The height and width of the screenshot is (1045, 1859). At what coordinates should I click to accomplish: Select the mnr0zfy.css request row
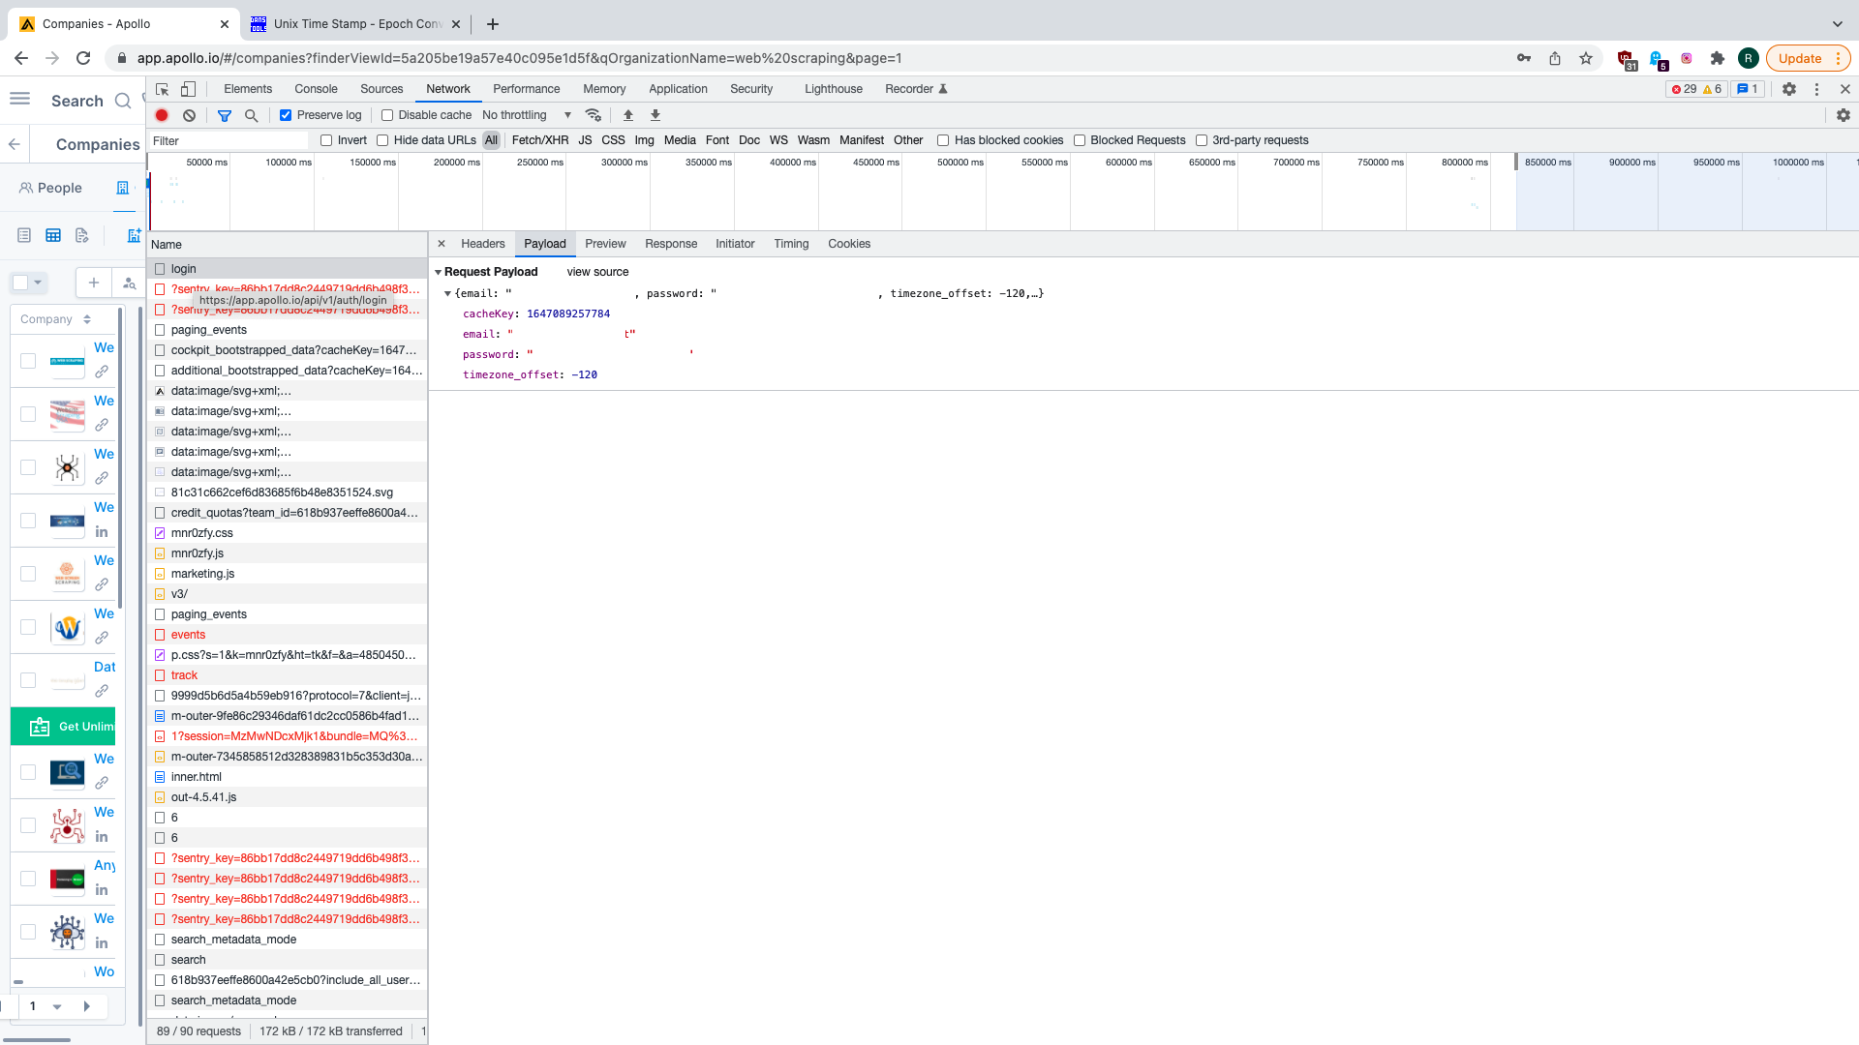point(288,533)
